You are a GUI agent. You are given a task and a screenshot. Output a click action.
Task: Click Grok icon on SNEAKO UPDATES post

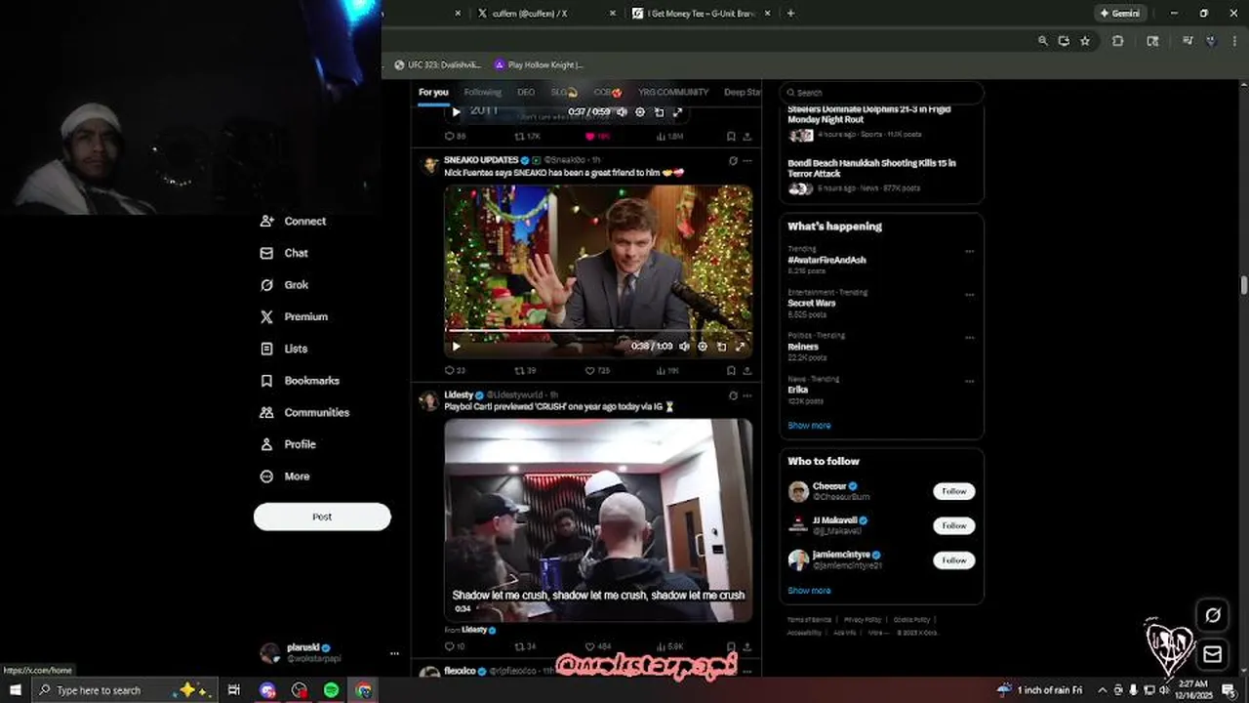pyautogui.click(x=733, y=161)
